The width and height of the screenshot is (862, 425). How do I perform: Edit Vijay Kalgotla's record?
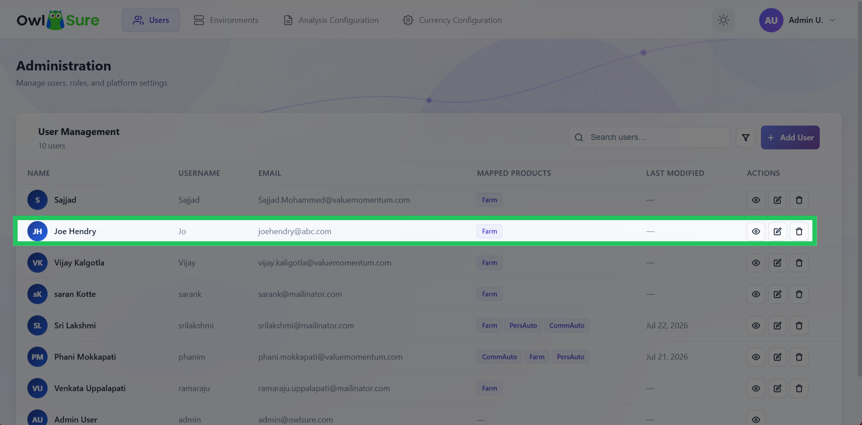pos(778,263)
